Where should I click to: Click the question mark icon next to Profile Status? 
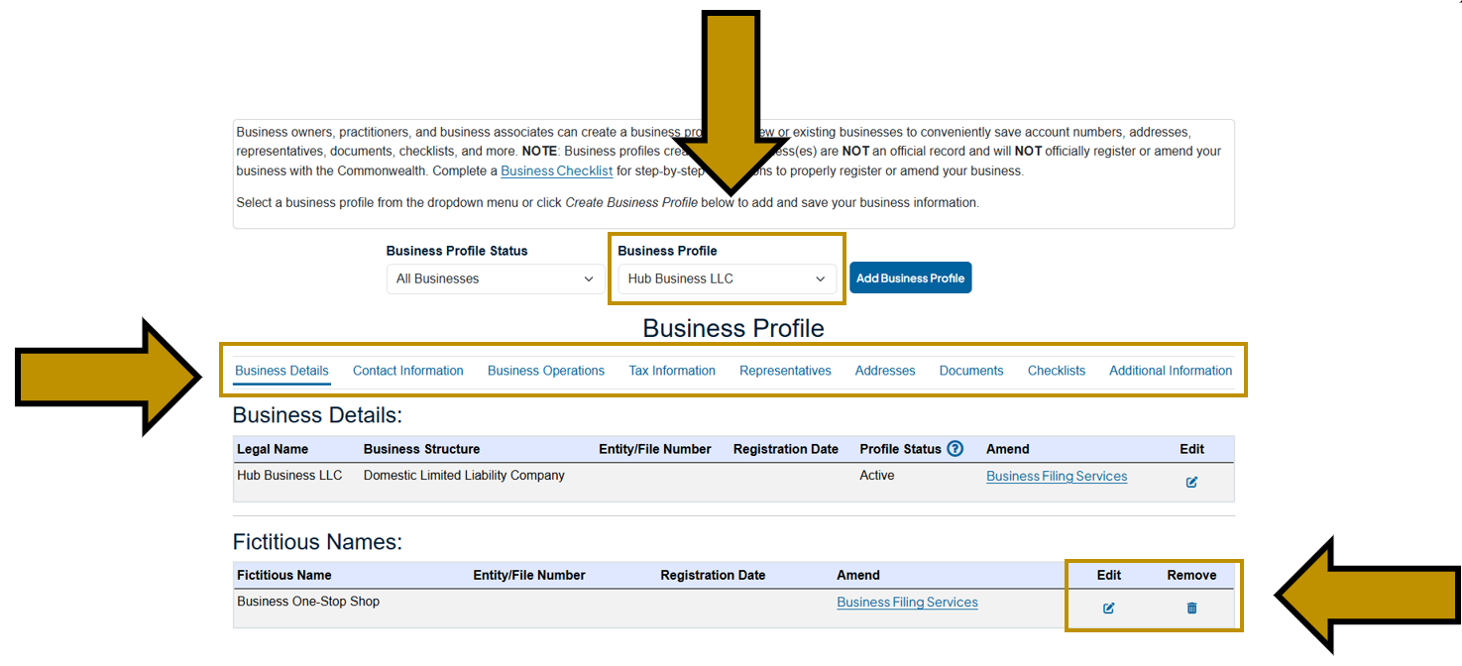pyautogui.click(x=953, y=448)
